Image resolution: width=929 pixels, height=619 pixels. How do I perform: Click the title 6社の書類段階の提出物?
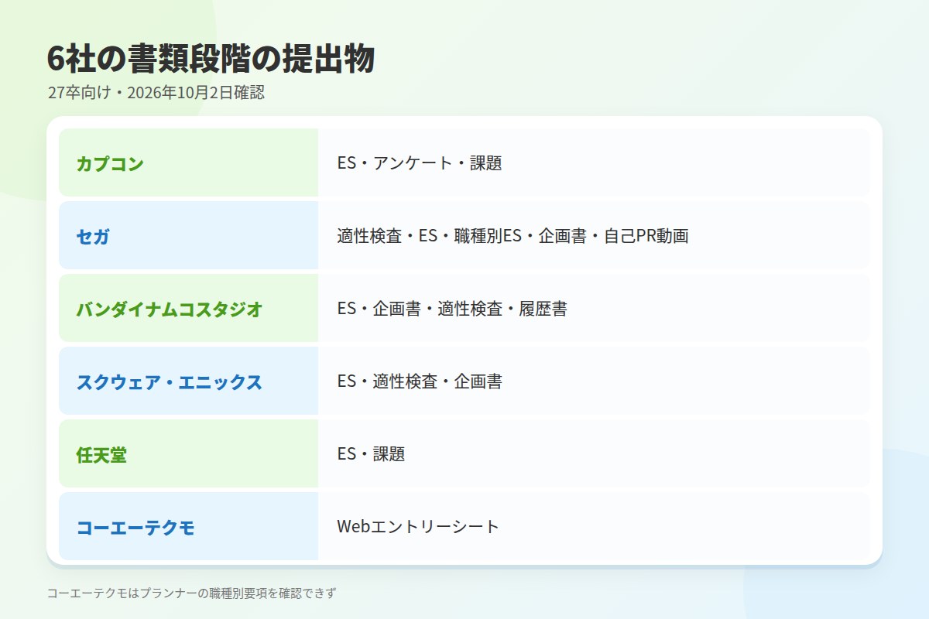coord(211,60)
